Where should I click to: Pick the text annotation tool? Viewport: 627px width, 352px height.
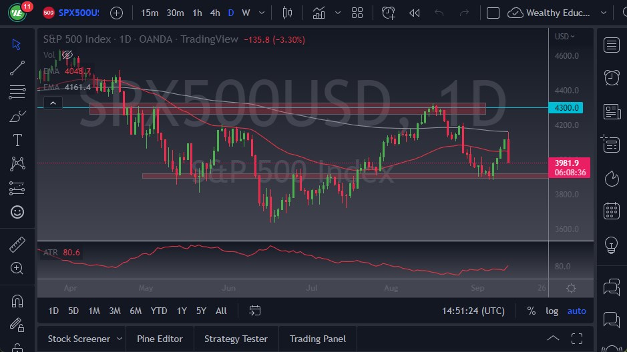click(x=17, y=140)
